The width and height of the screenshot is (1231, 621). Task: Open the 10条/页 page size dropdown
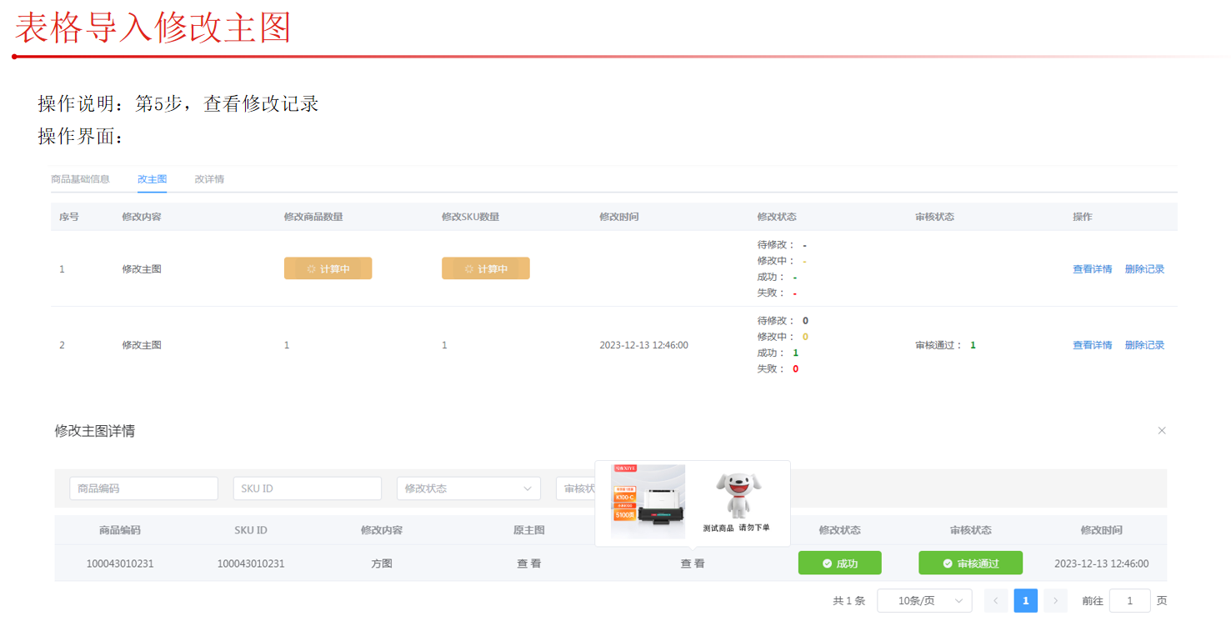pos(924,601)
